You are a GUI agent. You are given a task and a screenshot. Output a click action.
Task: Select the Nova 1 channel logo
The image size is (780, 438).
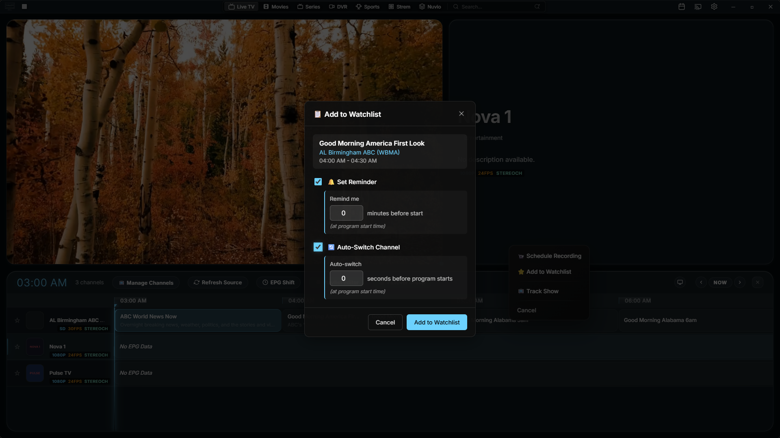click(x=35, y=347)
